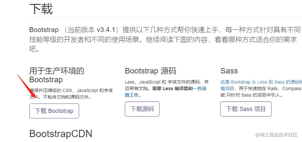Select the 下载 page heading
302x142 pixels.
click(x=41, y=9)
